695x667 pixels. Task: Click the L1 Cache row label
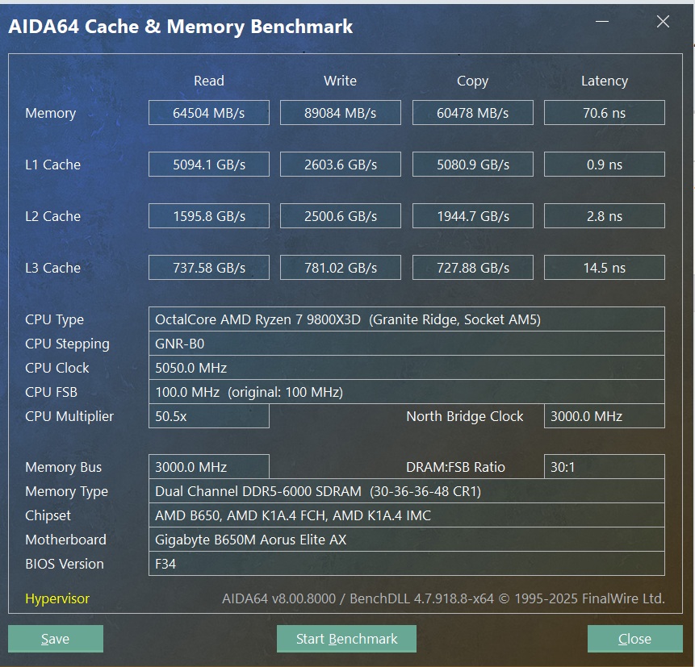pyautogui.click(x=52, y=165)
